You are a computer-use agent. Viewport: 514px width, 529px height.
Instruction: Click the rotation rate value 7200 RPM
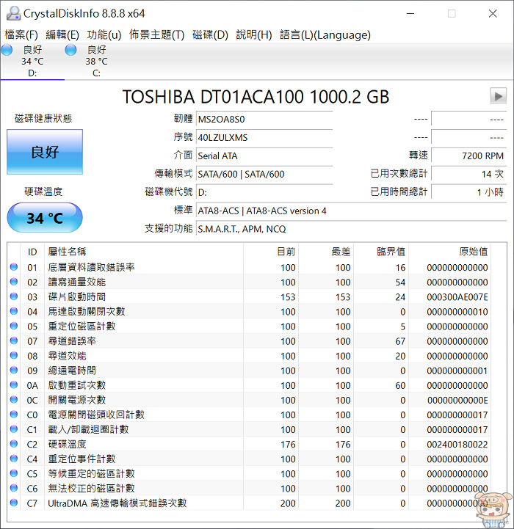(468, 156)
